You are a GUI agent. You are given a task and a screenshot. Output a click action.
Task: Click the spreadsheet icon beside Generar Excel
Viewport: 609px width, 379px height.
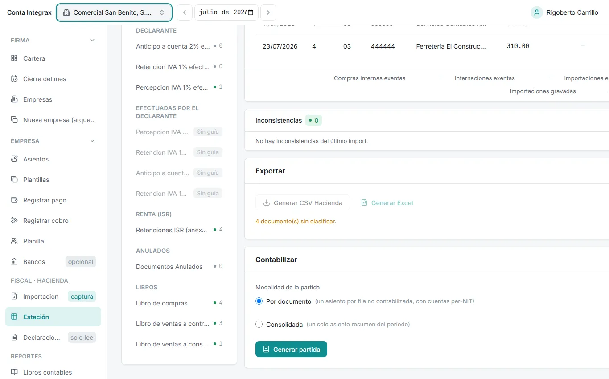364,203
